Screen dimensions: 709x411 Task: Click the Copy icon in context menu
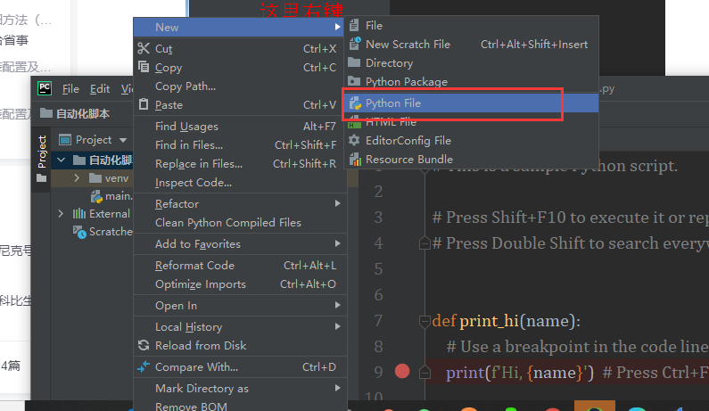click(x=144, y=67)
